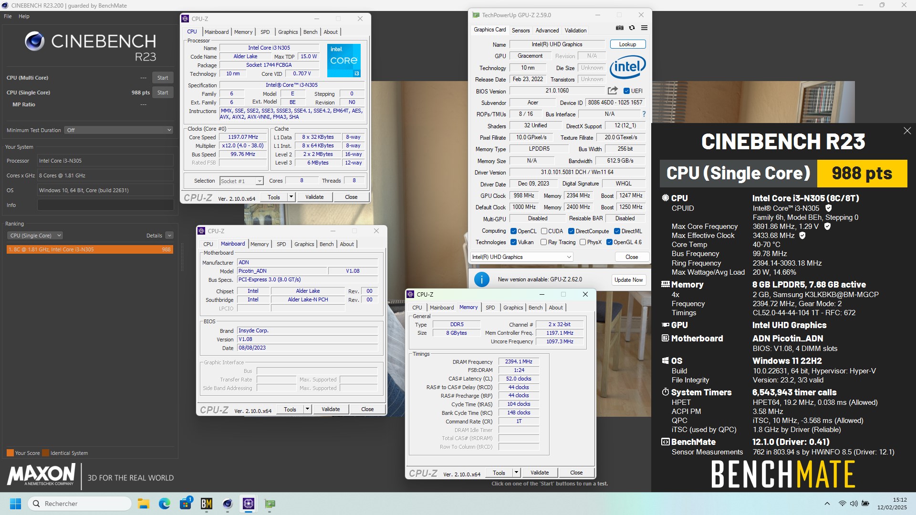Open the Bench tab in top CPU-Z window
The image size is (916, 515).
pyautogui.click(x=310, y=32)
